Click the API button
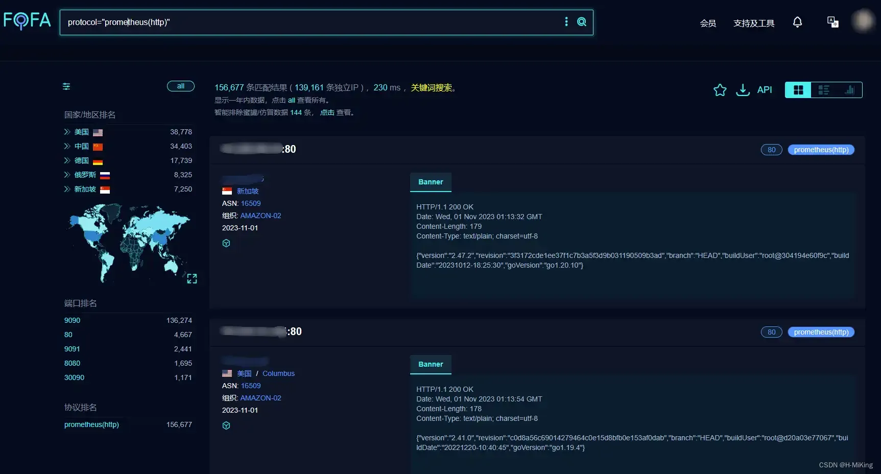The height and width of the screenshot is (474, 881). tap(765, 89)
